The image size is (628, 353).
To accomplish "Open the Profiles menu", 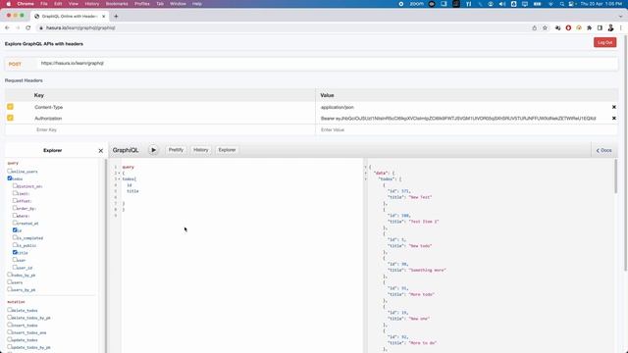I will (x=141, y=4).
